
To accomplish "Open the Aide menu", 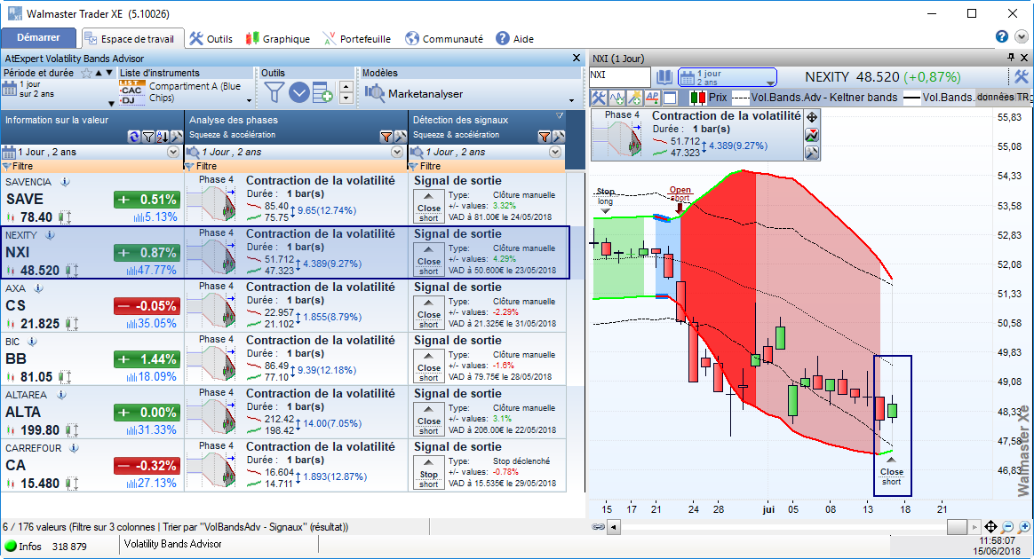I will [515, 39].
